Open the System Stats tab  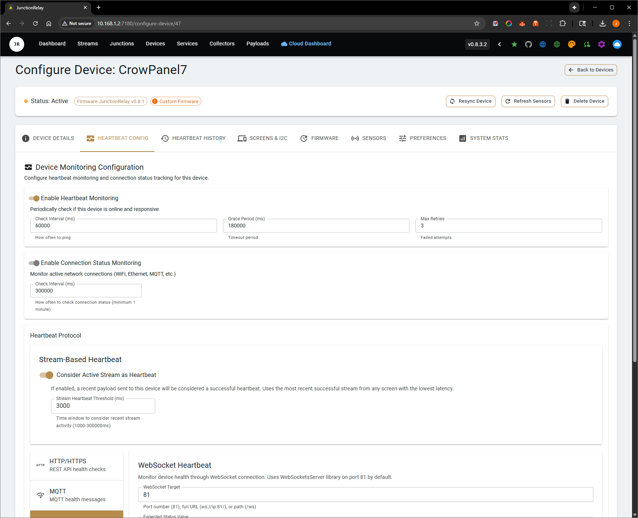484,138
